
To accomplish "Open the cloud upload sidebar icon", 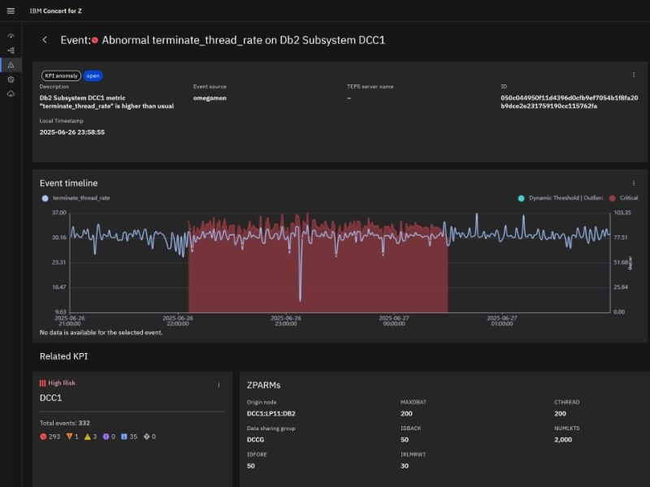I will tap(11, 94).
